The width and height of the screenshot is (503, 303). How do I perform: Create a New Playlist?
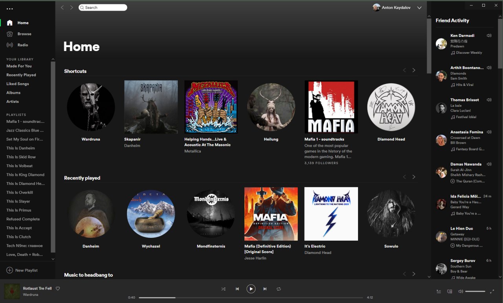tap(22, 270)
